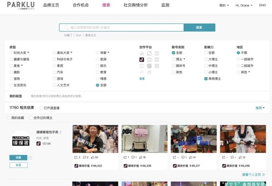Screen dimensions: 272x186
Task: Click the 重置 reset link under platforms
Action: (x=142, y=79)
